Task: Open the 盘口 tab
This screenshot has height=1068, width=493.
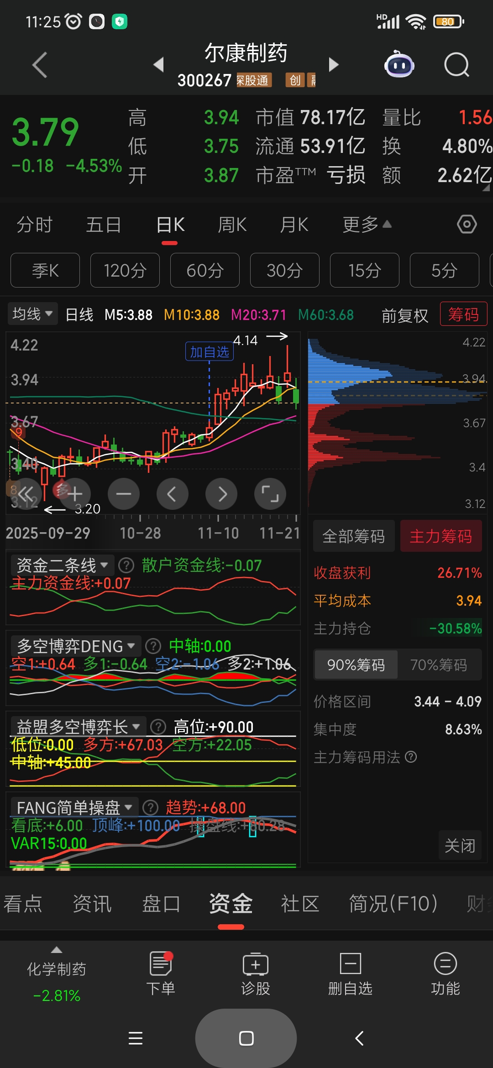Action: pos(161,904)
